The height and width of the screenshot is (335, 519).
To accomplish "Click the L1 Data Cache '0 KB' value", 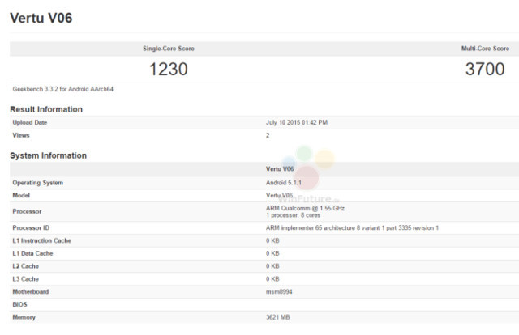I will pos(272,254).
